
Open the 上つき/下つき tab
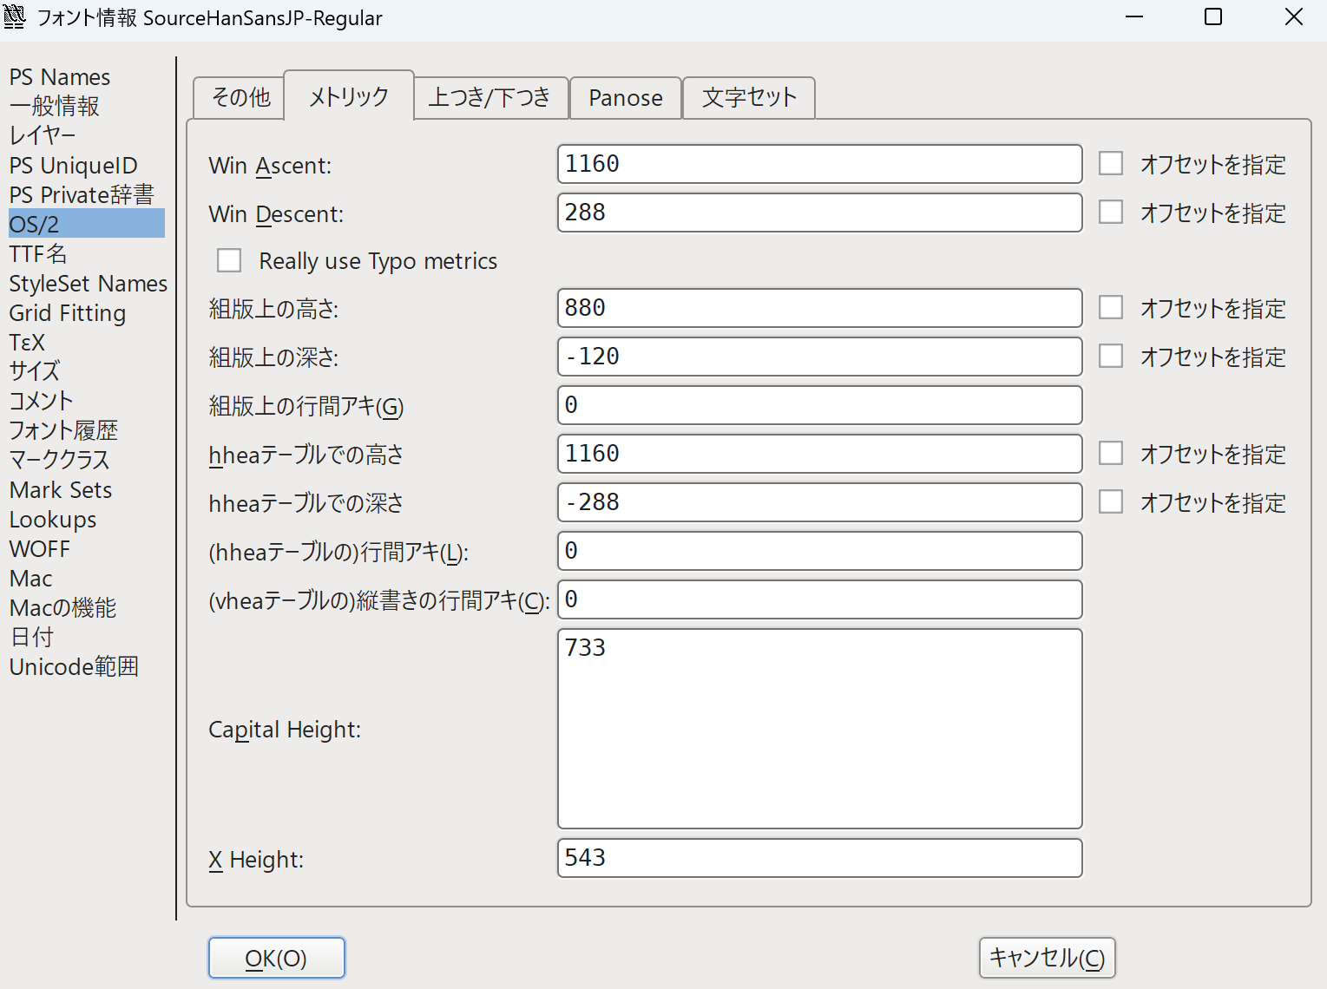pyautogui.click(x=491, y=97)
